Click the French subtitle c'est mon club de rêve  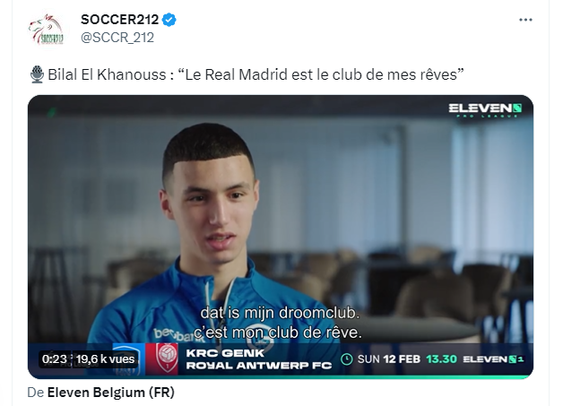tap(278, 333)
